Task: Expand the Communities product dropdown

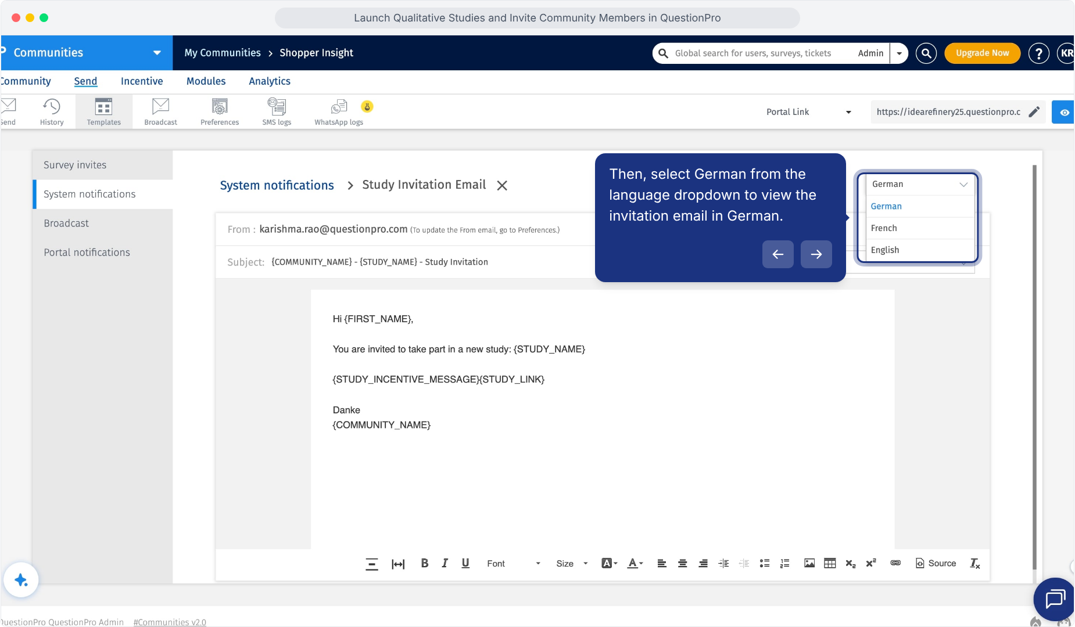Action: point(157,53)
